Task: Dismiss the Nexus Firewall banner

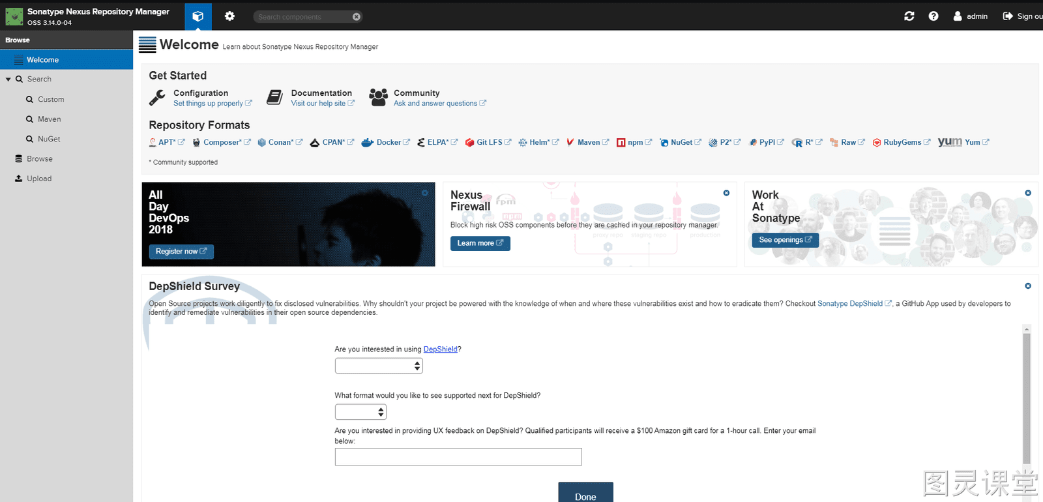Action: (726, 193)
